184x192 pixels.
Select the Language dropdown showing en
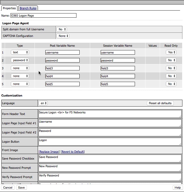(x=43, y=103)
